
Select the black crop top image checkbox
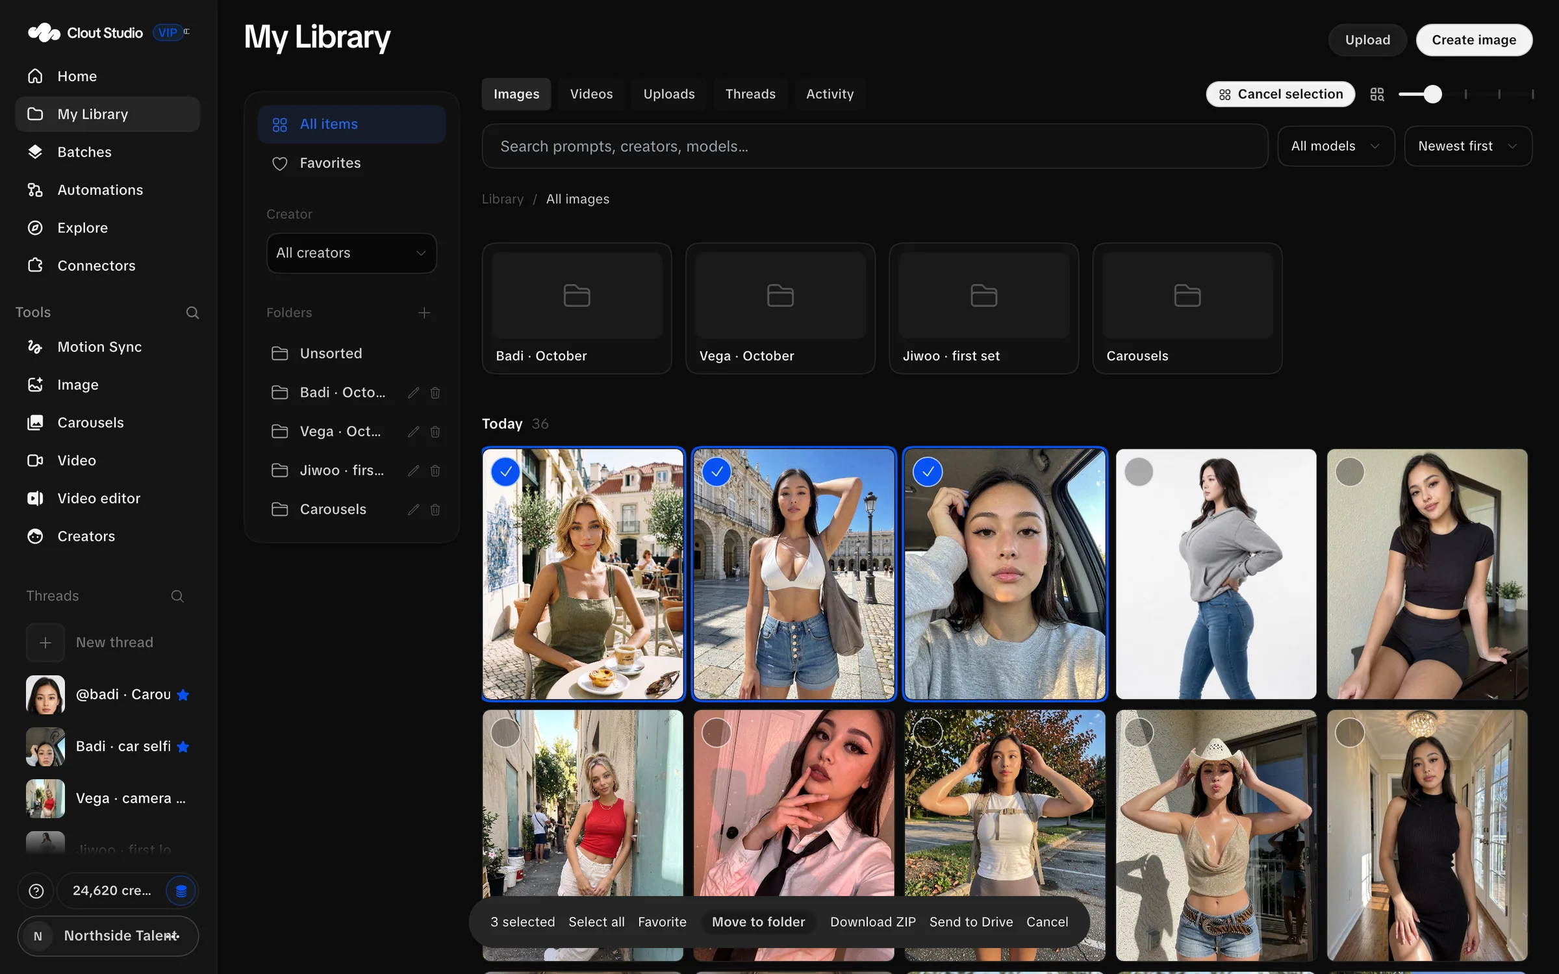[x=1350, y=472]
